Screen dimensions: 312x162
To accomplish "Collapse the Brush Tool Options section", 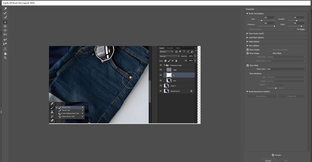I will 248,14.
